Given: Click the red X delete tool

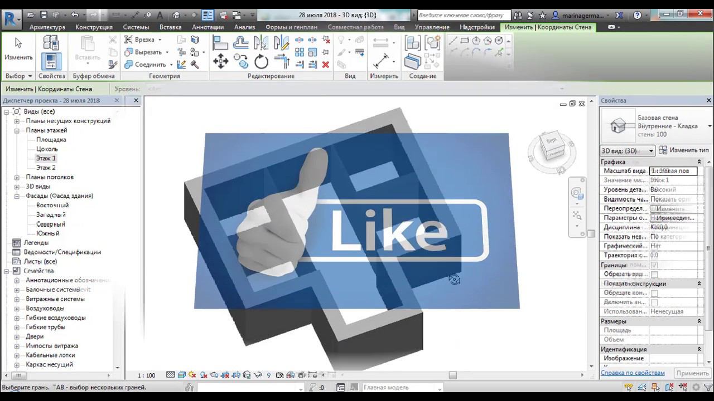Looking at the screenshot, I should point(326,65).
